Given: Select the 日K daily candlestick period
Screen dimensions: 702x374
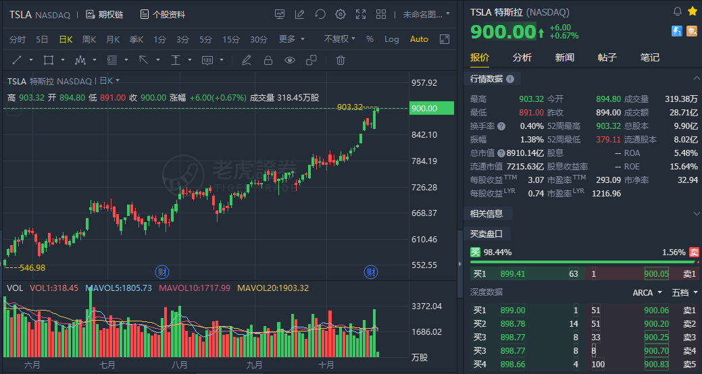Looking at the screenshot, I should click(x=66, y=39).
